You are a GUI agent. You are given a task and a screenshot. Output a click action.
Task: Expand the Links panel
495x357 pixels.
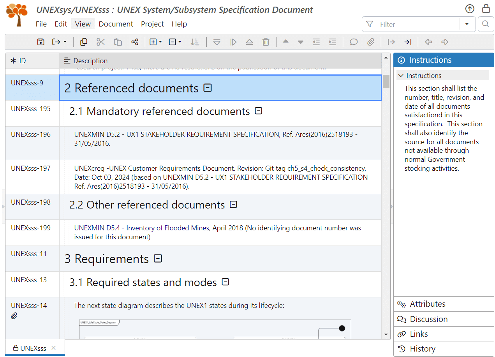[444, 334]
